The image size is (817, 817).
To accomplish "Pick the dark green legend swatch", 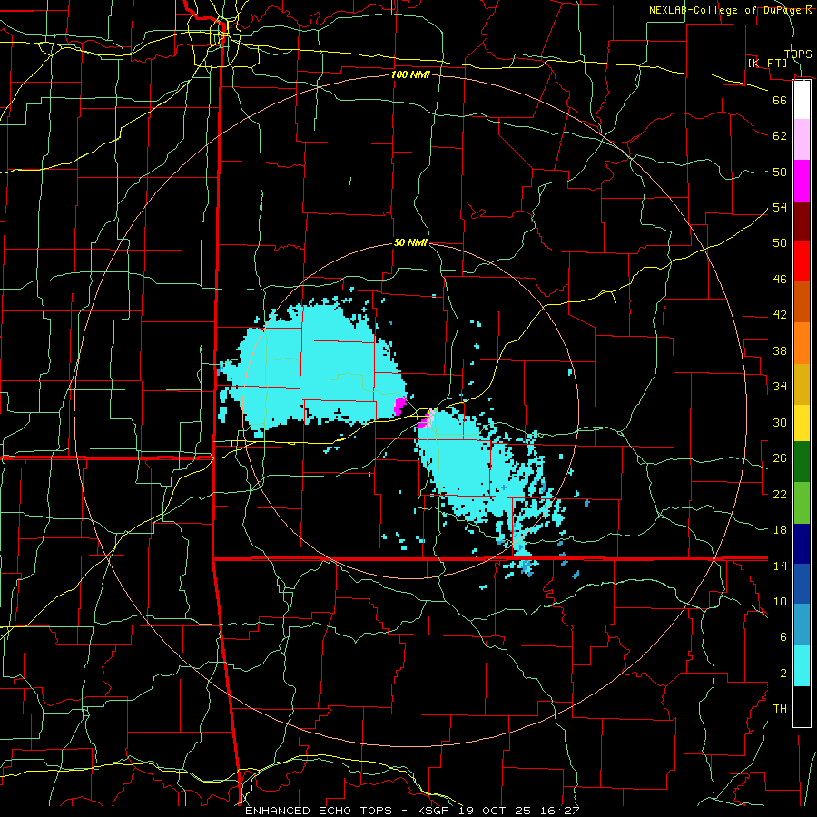I will pos(802,462).
